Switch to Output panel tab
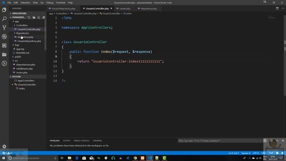286x161 pixels. (x=67, y=140)
